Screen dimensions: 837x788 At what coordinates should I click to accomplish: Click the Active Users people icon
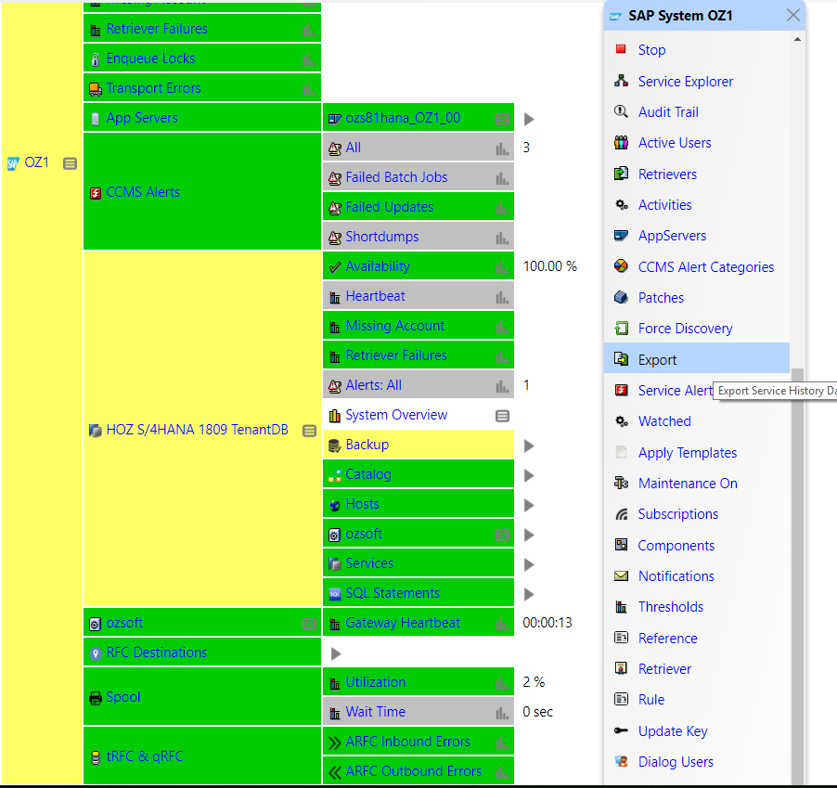coord(621,143)
